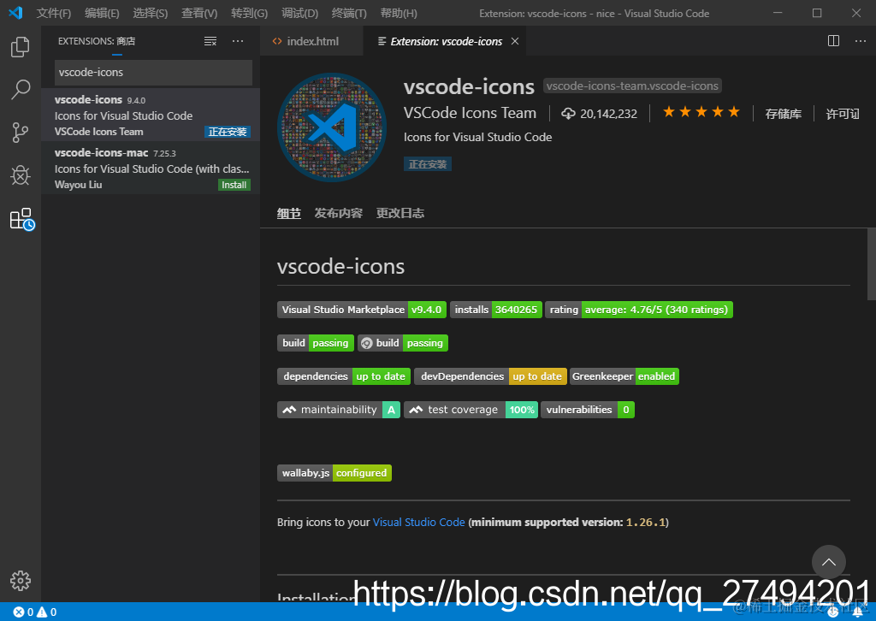This screenshot has height=621, width=876.
Task: Open the 文件(F) menu
Action: click(54, 13)
